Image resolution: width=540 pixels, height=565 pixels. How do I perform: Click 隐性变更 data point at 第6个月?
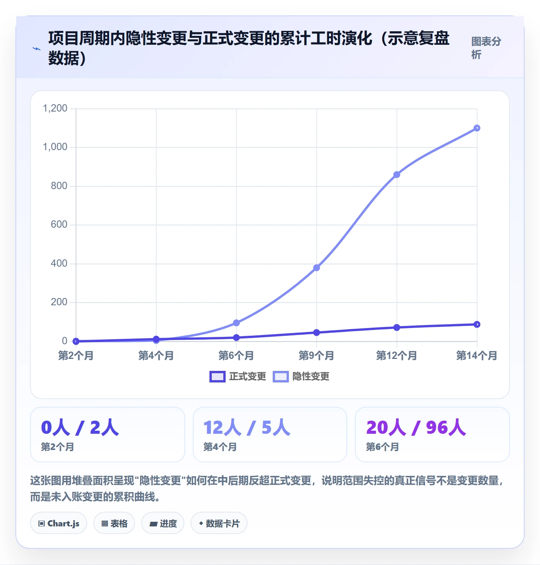[236, 323]
